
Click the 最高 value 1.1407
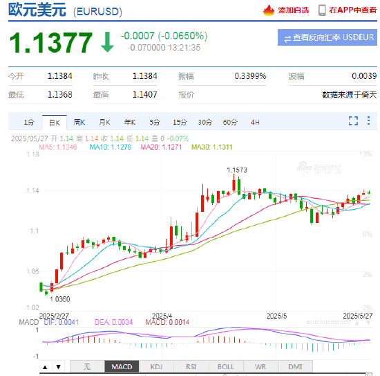144,94
